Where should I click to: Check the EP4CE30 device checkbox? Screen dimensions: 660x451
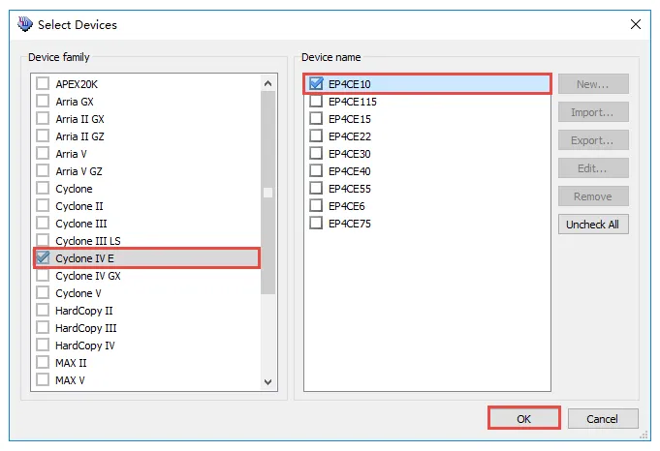pos(316,154)
